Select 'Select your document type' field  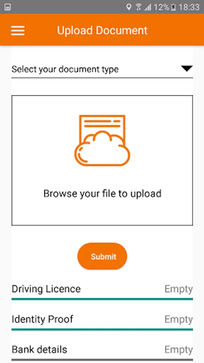coord(102,69)
